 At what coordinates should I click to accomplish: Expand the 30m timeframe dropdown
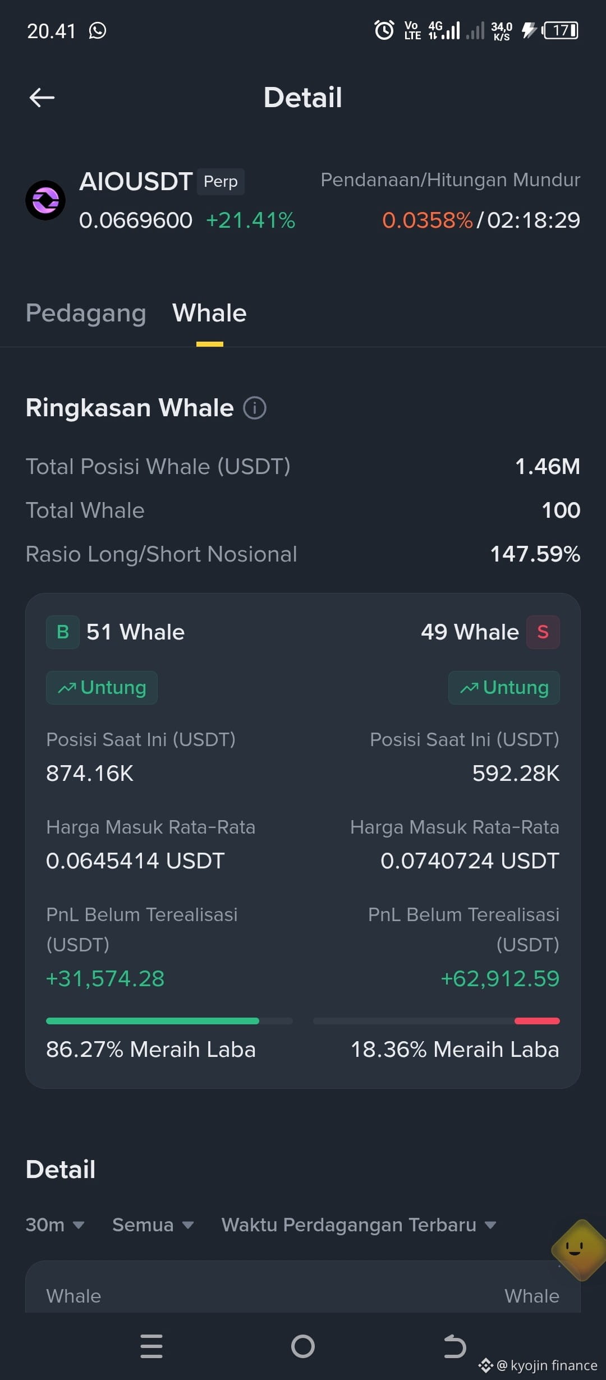[x=55, y=1225]
